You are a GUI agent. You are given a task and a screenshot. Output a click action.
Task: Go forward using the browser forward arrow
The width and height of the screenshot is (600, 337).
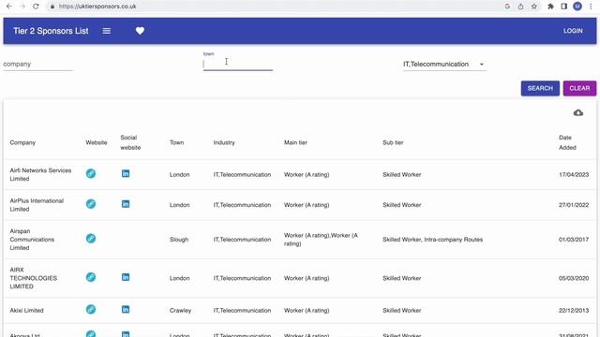(x=22, y=7)
